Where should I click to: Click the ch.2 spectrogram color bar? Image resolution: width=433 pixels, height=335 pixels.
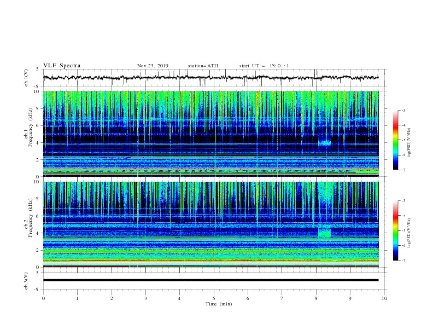click(x=396, y=230)
